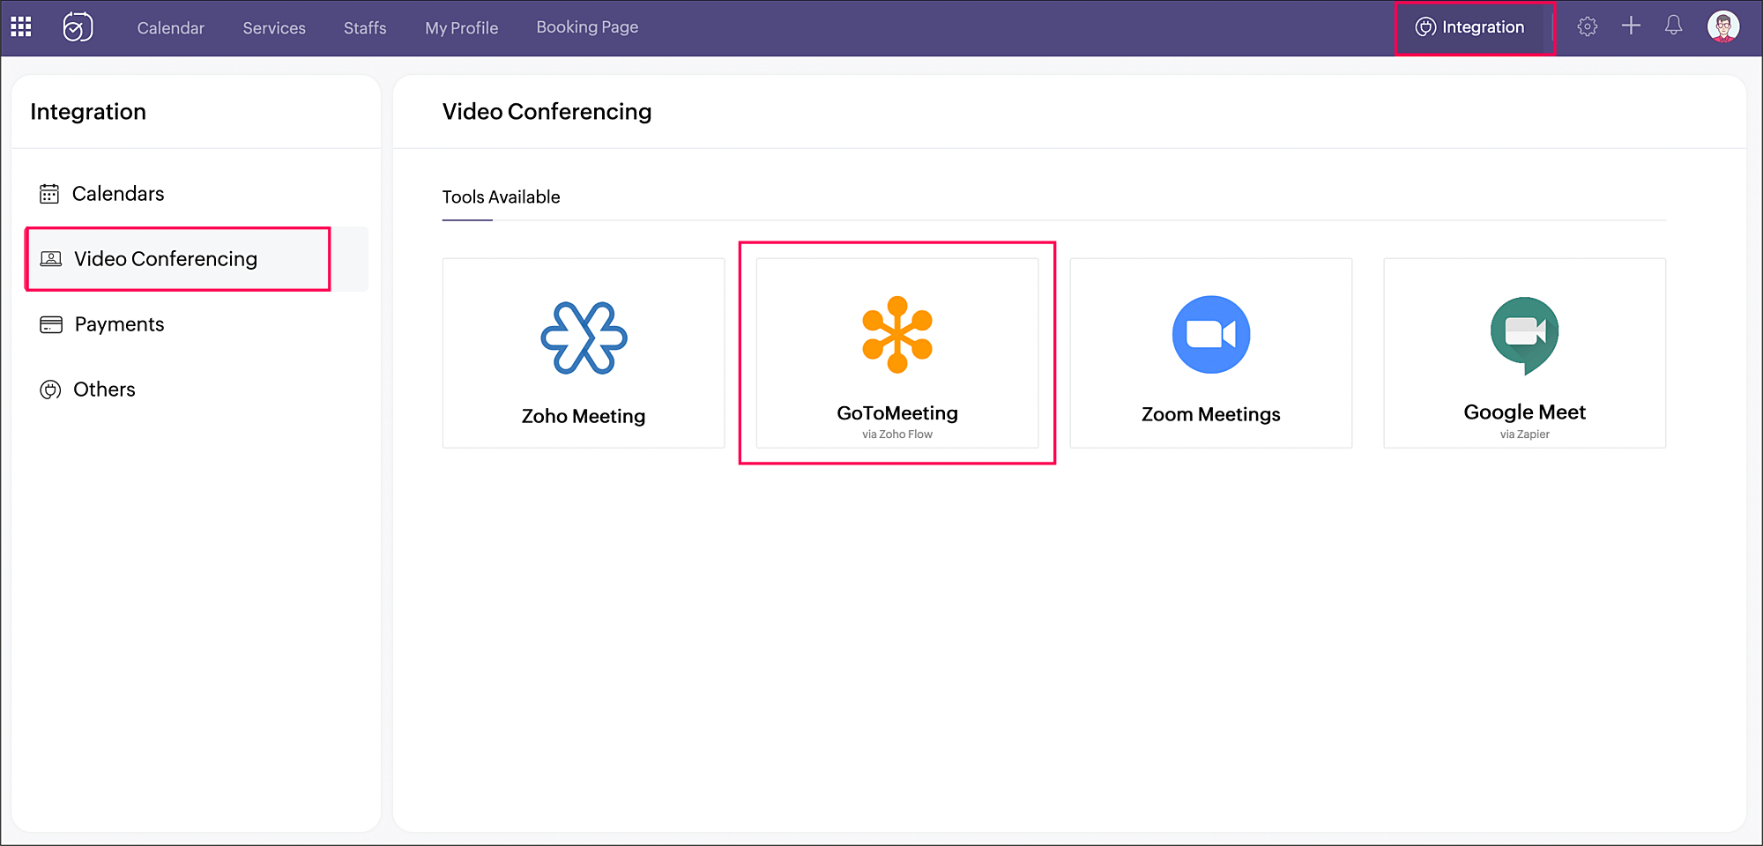Screen dimensions: 1763x846
Task: Open the Booking Page menu
Action: 587,27
